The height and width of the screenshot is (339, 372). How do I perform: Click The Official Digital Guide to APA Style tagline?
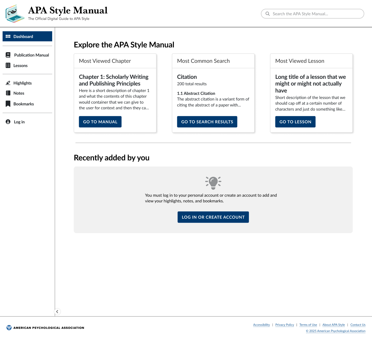tap(59, 19)
